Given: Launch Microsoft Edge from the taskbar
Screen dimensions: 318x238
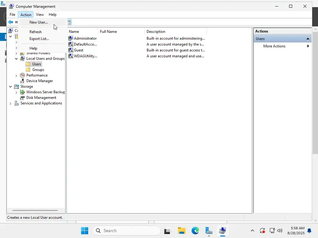Looking at the screenshot, I should 195,231.
